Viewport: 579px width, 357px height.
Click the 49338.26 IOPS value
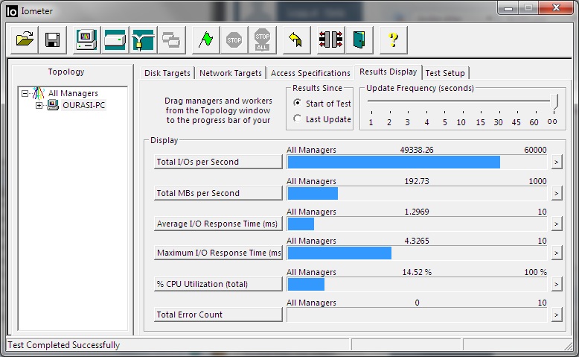click(417, 150)
